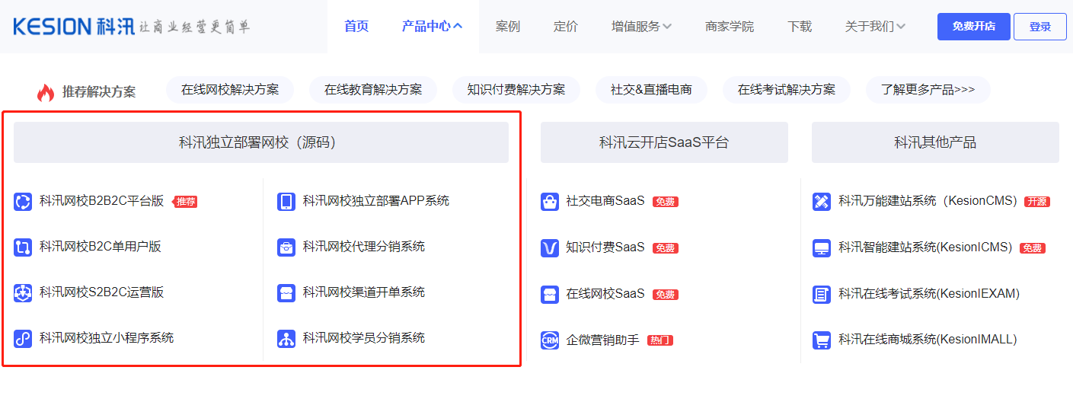Select 在线教育解决方案 pill

(373, 90)
